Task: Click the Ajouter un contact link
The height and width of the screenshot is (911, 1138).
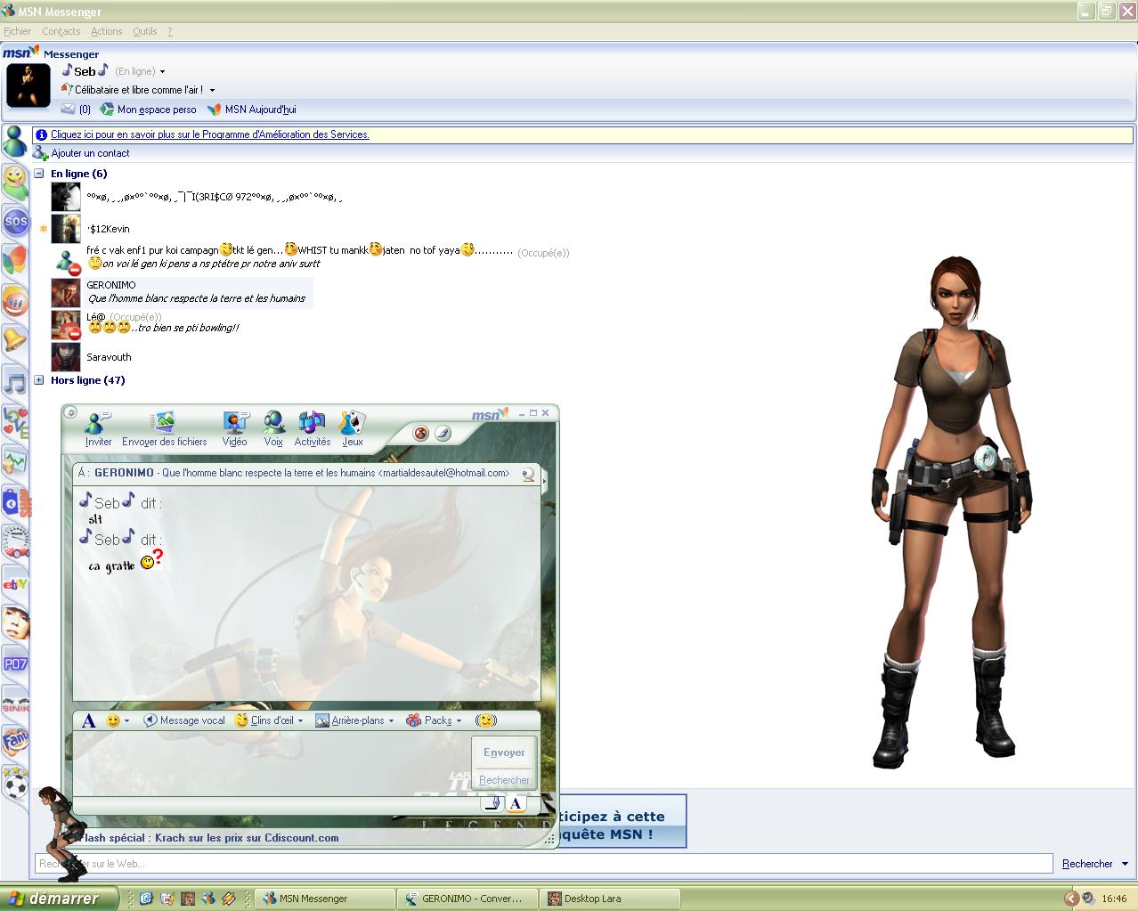Action: click(x=82, y=153)
